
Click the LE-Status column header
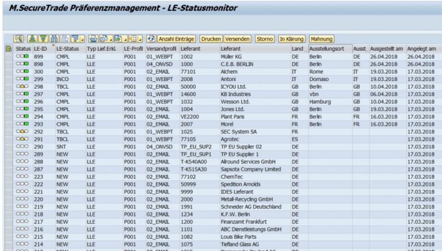pyautogui.click(x=69, y=49)
